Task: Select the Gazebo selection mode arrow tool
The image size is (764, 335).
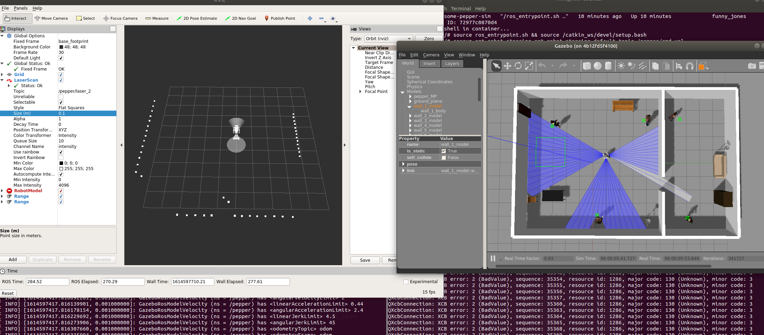Action: (496, 66)
